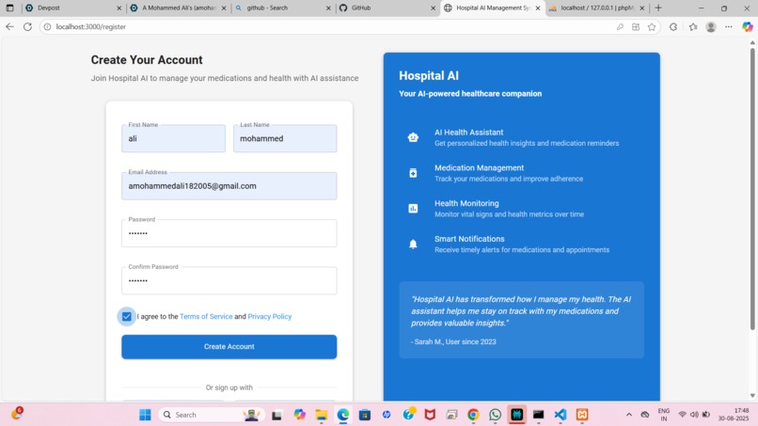Image resolution: width=758 pixels, height=426 pixels.
Task: Click the page vertical scrollbar
Action: pos(752,189)
